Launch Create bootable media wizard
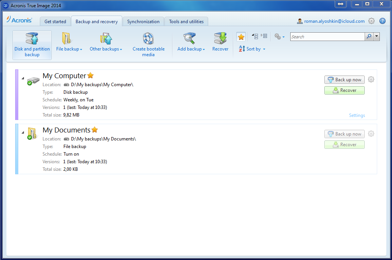 pyautogui.click(x=149, y=45)
